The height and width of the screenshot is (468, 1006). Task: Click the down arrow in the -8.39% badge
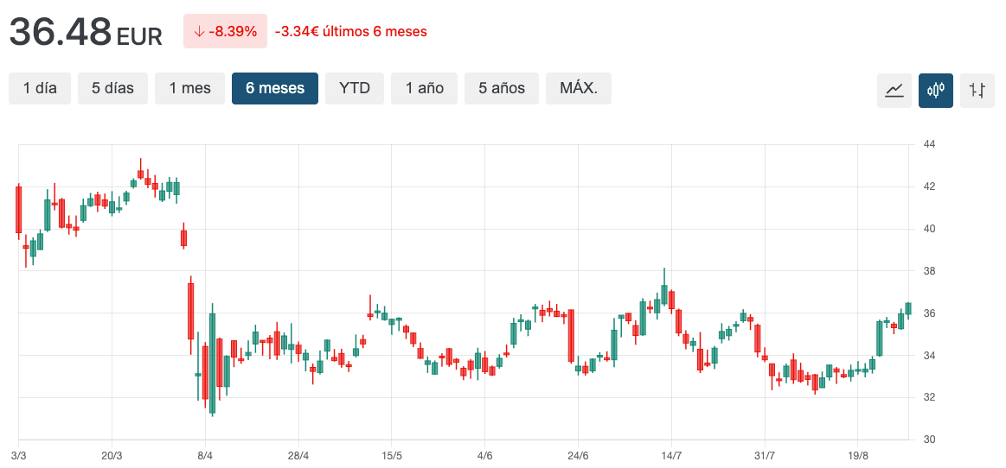click(199, 32)
